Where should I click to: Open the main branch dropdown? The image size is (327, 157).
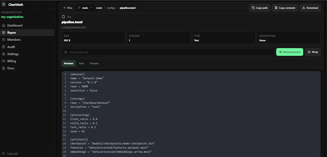(85, 8)
